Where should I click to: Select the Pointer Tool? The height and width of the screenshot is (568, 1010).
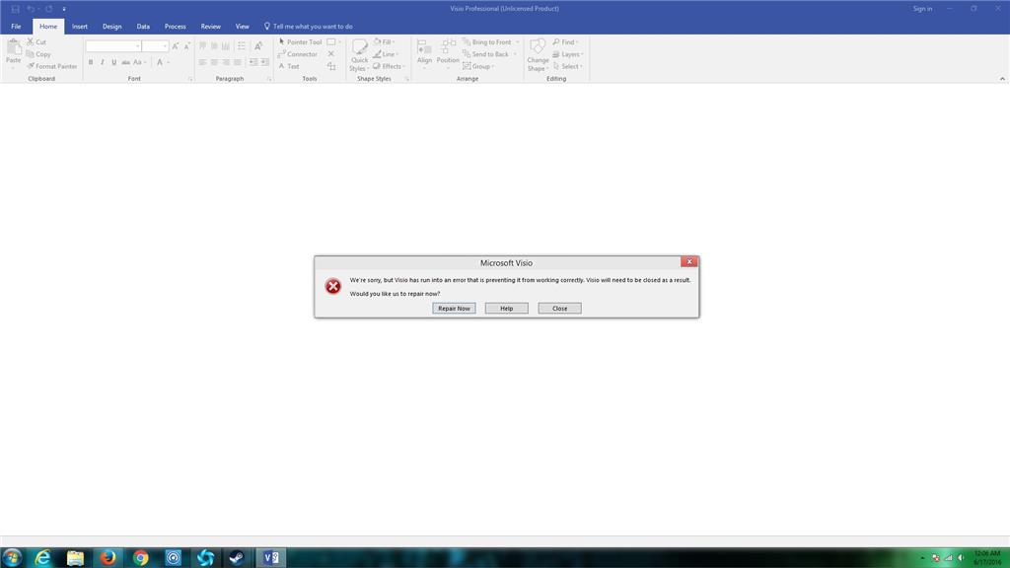pos(300,41)
